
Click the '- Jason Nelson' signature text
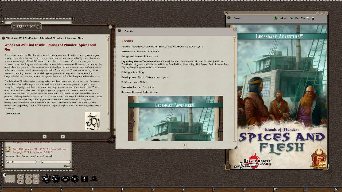click(13, 114)
